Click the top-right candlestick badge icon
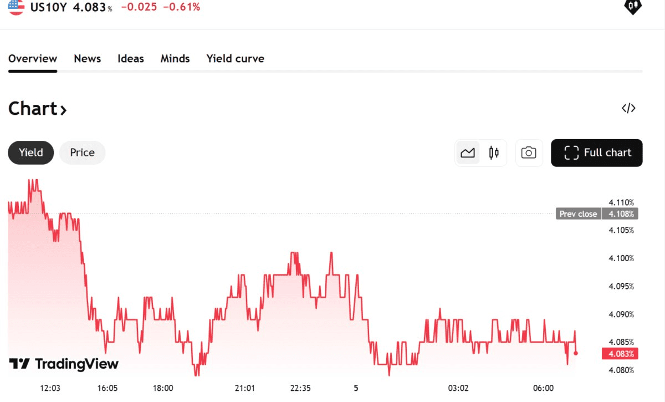Viewport: 665px width, 402px height. 632,6
